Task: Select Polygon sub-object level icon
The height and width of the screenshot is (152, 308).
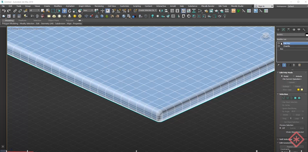Action: click(295, 98)
